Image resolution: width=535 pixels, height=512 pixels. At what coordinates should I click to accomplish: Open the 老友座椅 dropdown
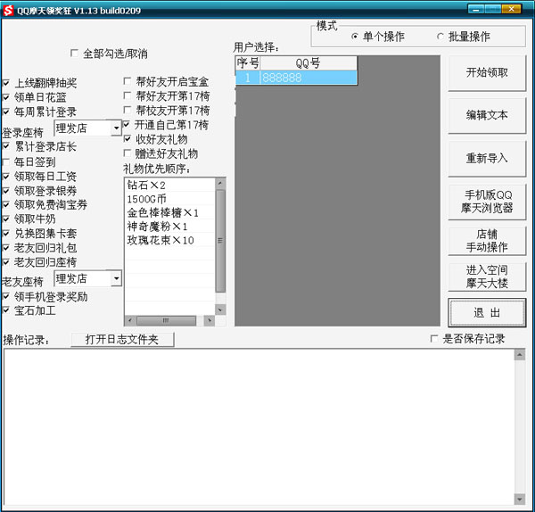coord(116,278)
